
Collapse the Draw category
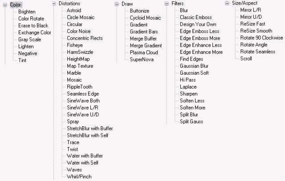point(117,3)
